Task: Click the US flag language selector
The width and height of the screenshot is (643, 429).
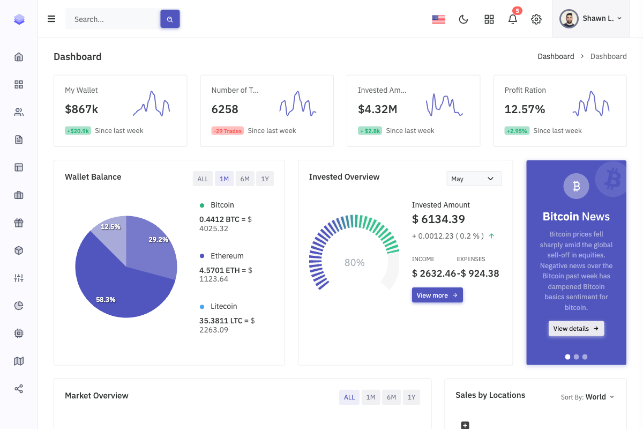Action: coord(438,19)
